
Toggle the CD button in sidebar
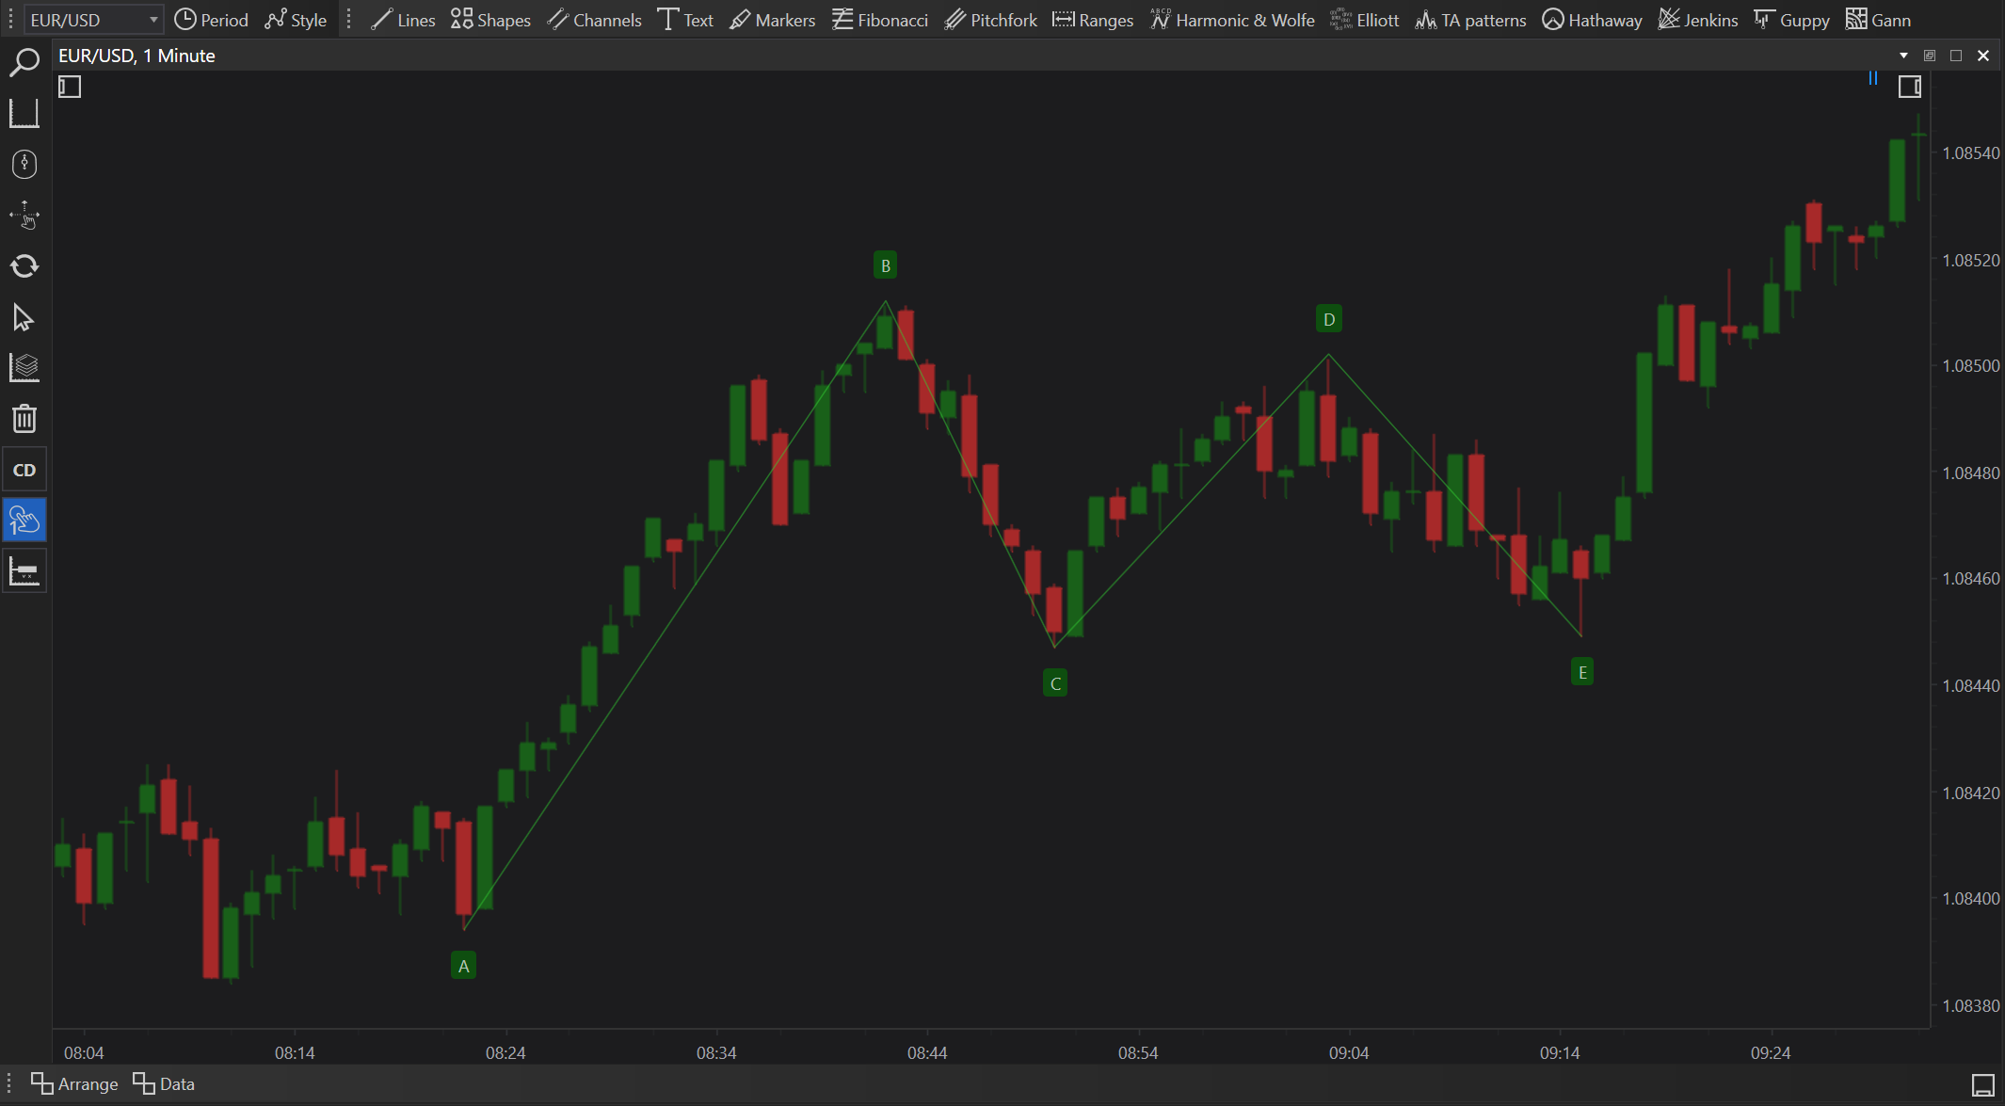pyautogui.click(x=24, y=470)
